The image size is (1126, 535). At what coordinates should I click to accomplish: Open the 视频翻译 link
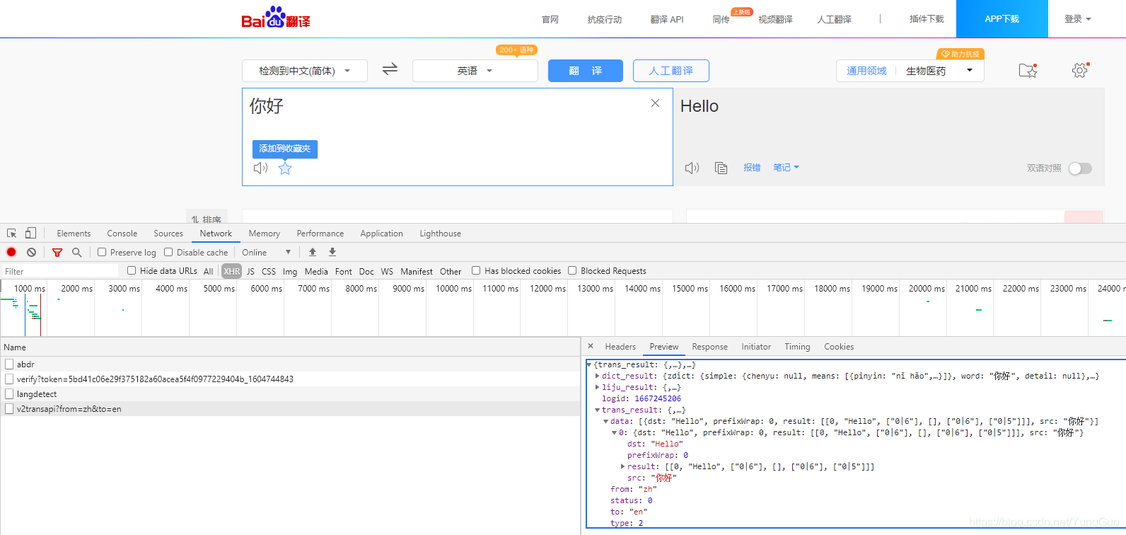tap(775, 20)
